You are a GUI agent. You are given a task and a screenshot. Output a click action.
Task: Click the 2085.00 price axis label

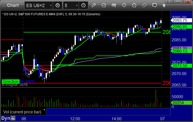179,40
